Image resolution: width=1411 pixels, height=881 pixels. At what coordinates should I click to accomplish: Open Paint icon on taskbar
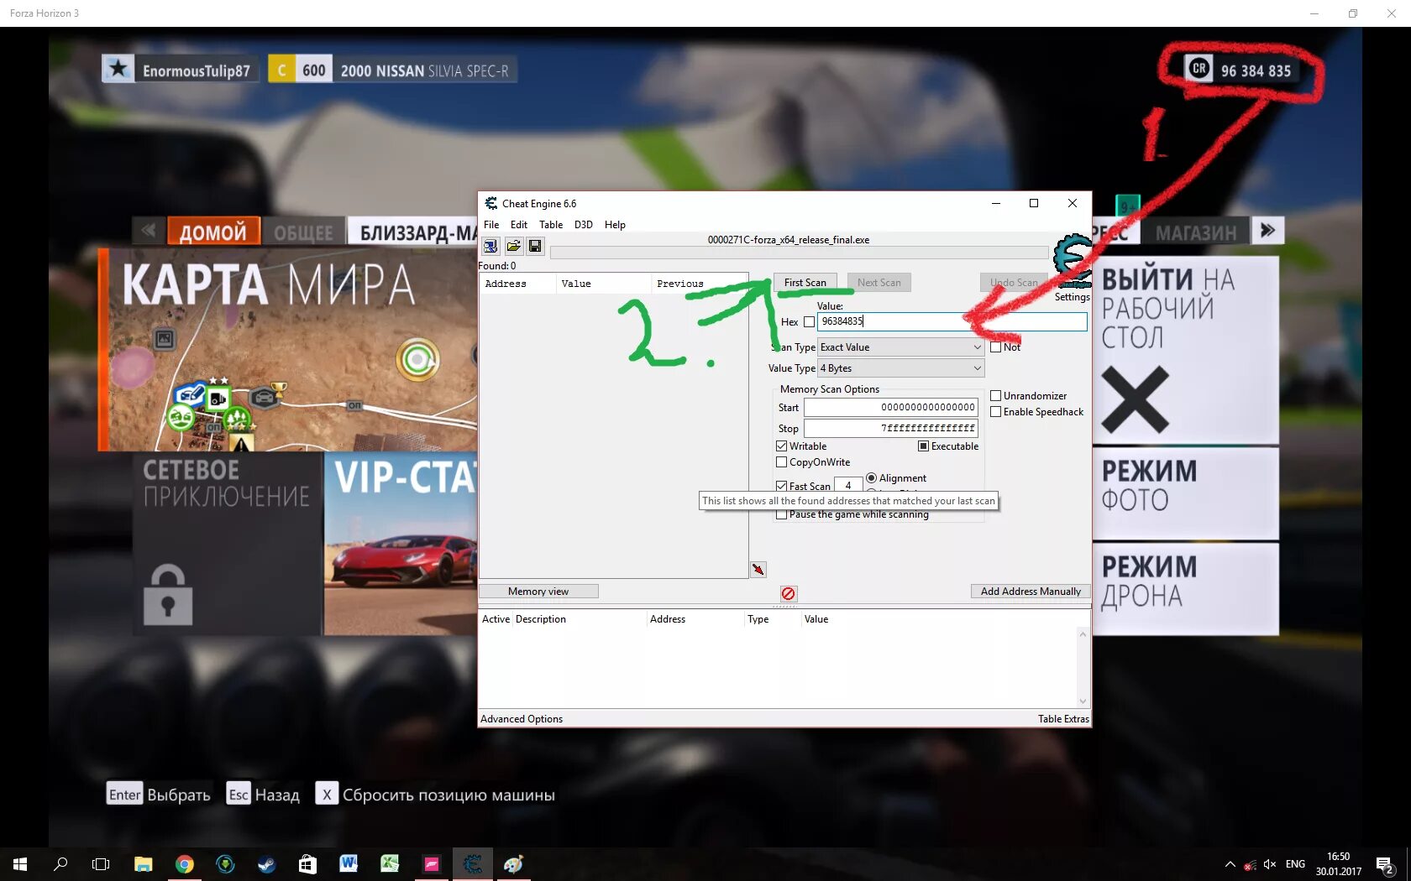[513, 863]
